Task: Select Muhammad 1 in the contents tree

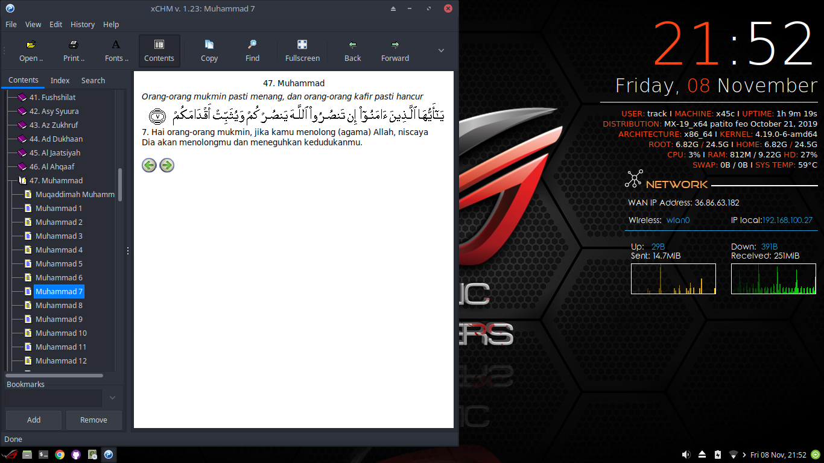Action: coord(59,209)
